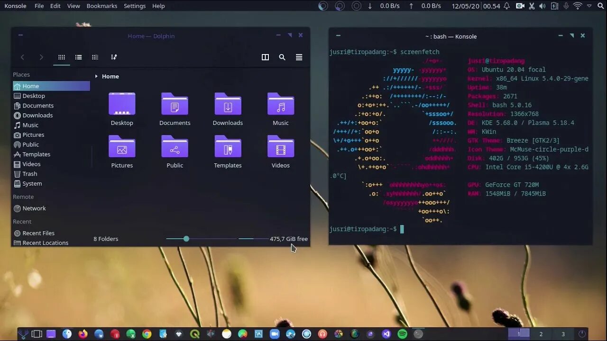The image size is (607, 341).
Task: Pin Konsole window via titlebar left button
Action: coord(338,36)
